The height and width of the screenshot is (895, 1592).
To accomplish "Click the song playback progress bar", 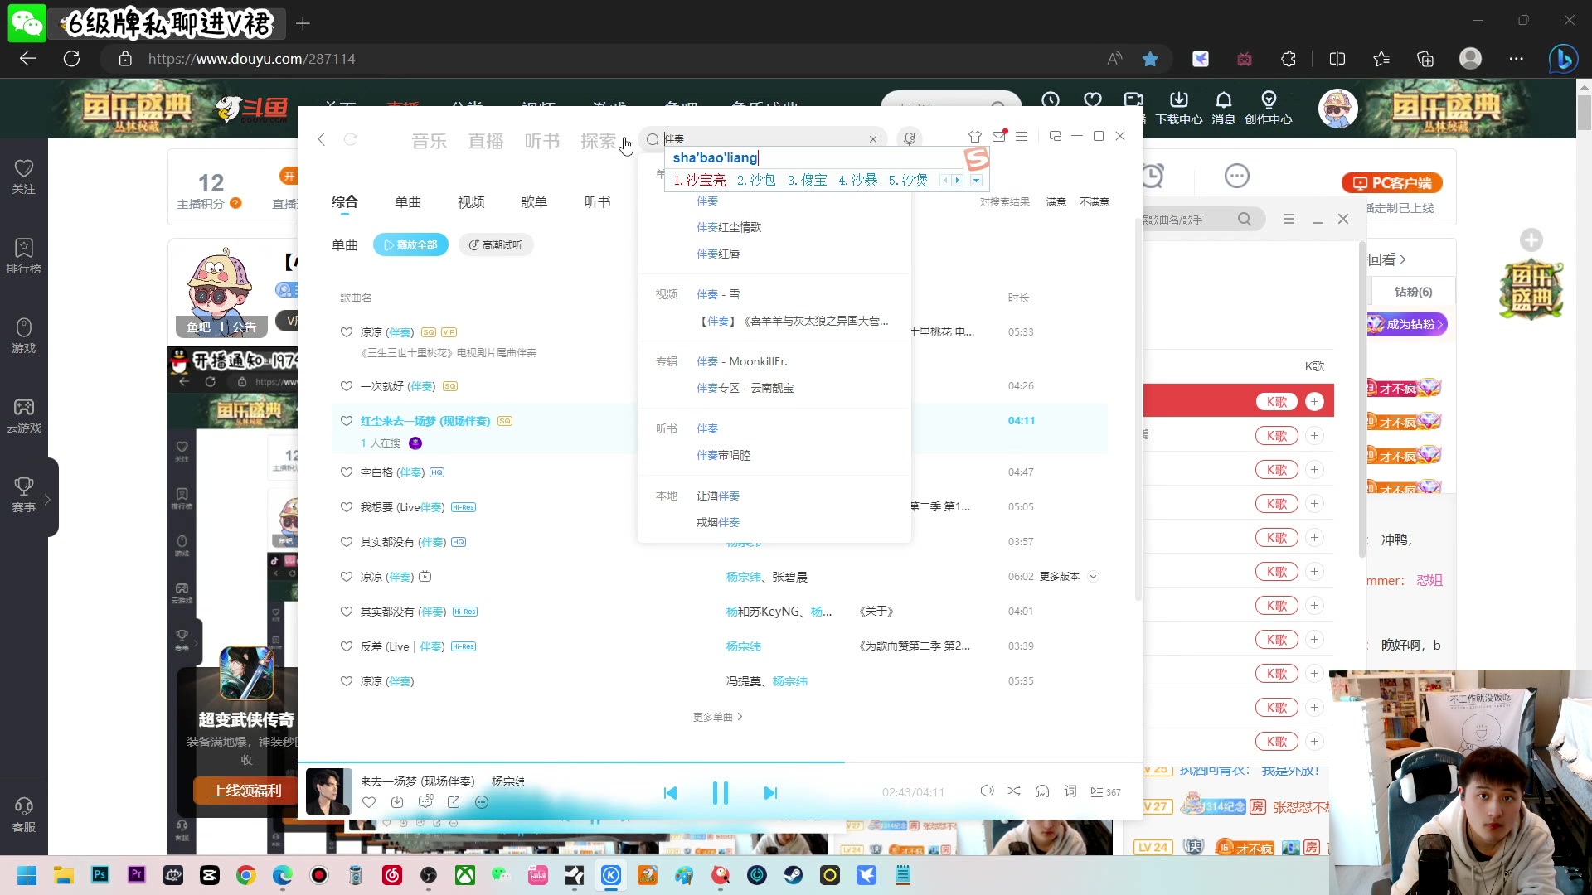I will (720, 762).
